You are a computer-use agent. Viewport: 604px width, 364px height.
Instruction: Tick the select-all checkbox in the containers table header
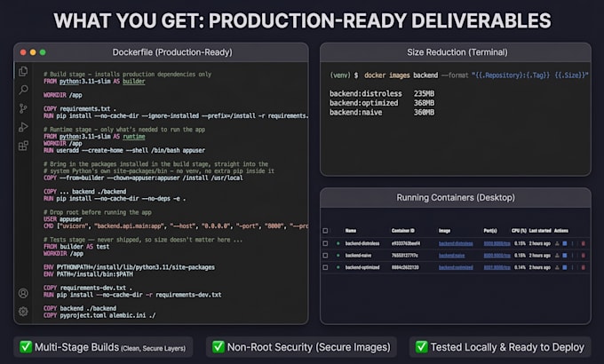[325, 231]
